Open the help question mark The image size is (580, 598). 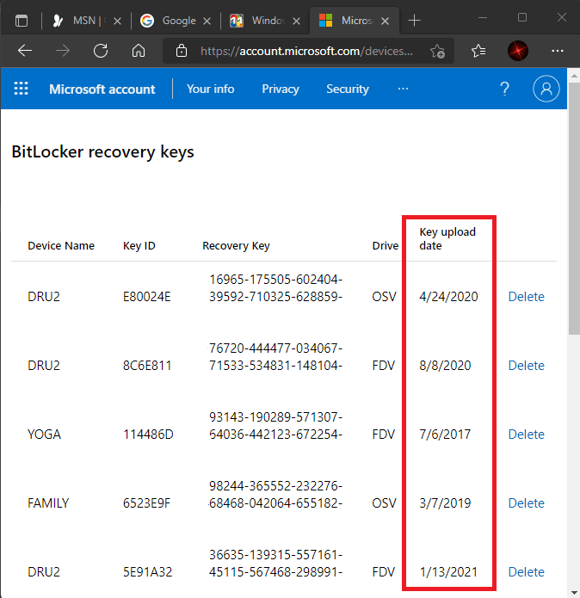click(504, 89)
